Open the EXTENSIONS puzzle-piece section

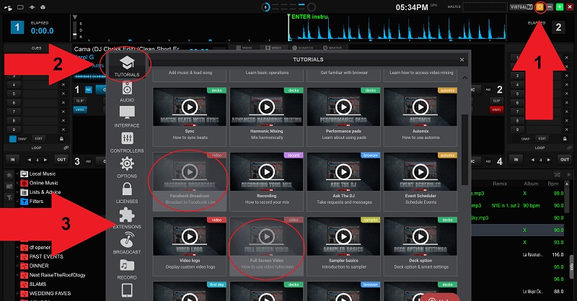pyautogui.click(x=127, y=218)
